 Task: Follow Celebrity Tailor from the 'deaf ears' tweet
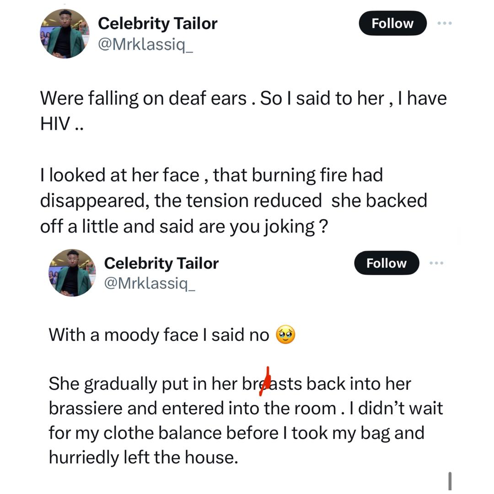click(x=392, y=23)
